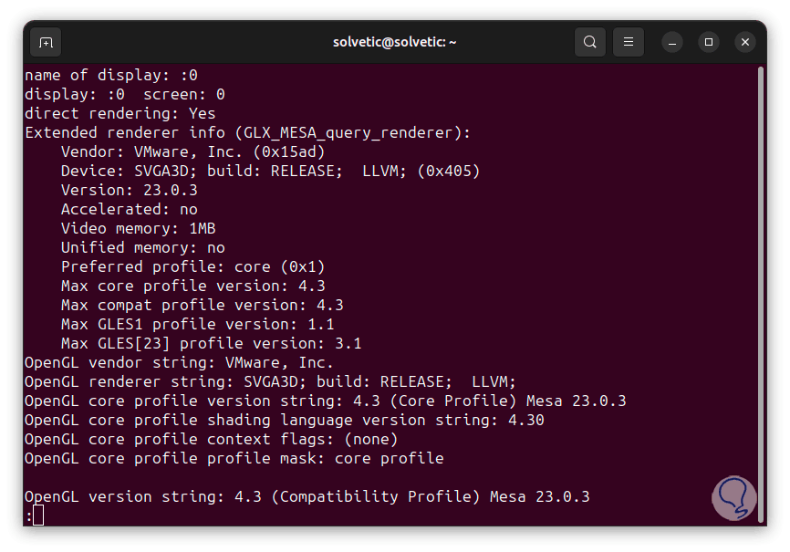Click the terminal vertical scrollbar
This screenshot has height=552, width=790.
[760, 274]
